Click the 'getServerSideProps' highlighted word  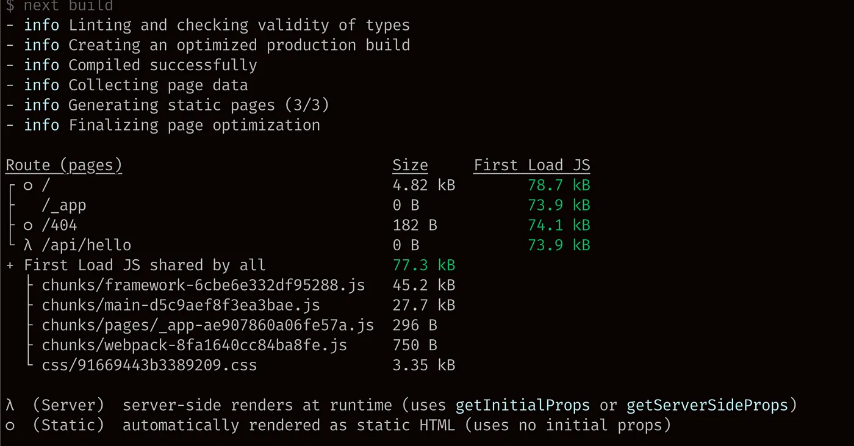707,405
